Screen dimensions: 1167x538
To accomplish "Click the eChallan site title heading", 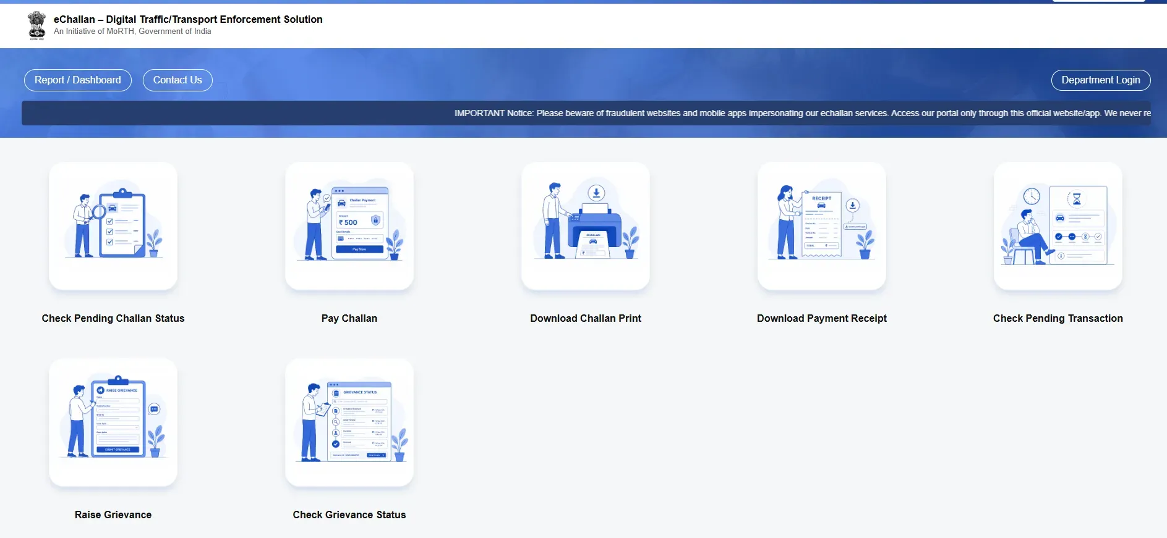I will (188, 19).
